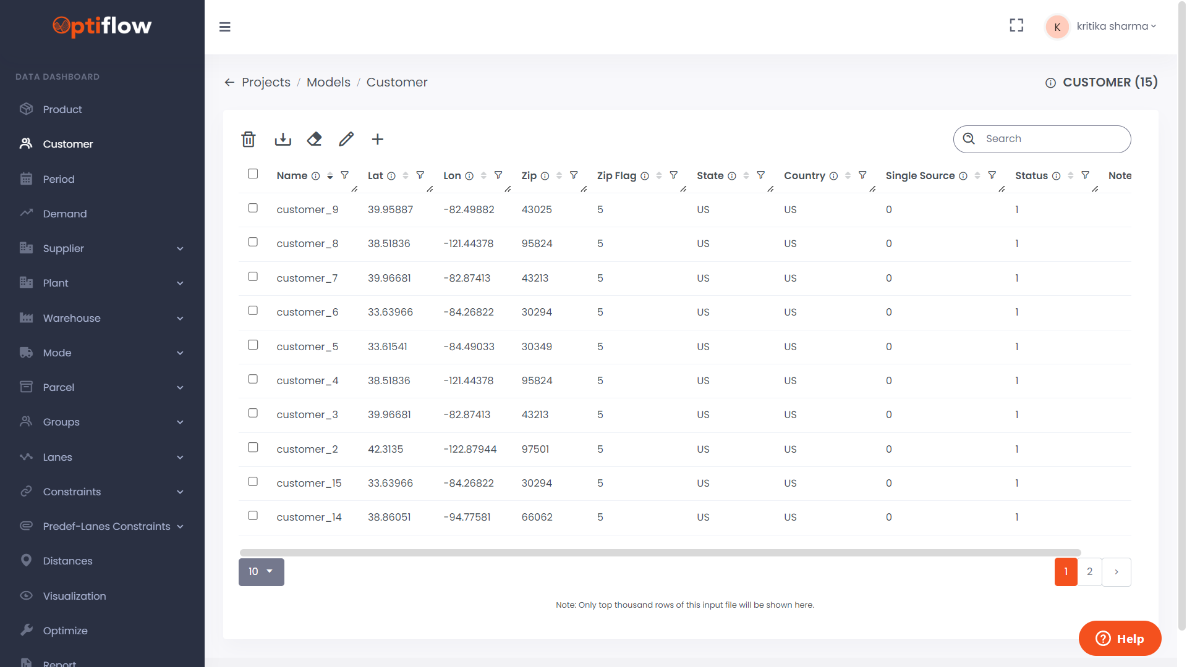View info tooltip for Zip Flag column
This screenshot has width=1187, height=667.
[645, 176]
